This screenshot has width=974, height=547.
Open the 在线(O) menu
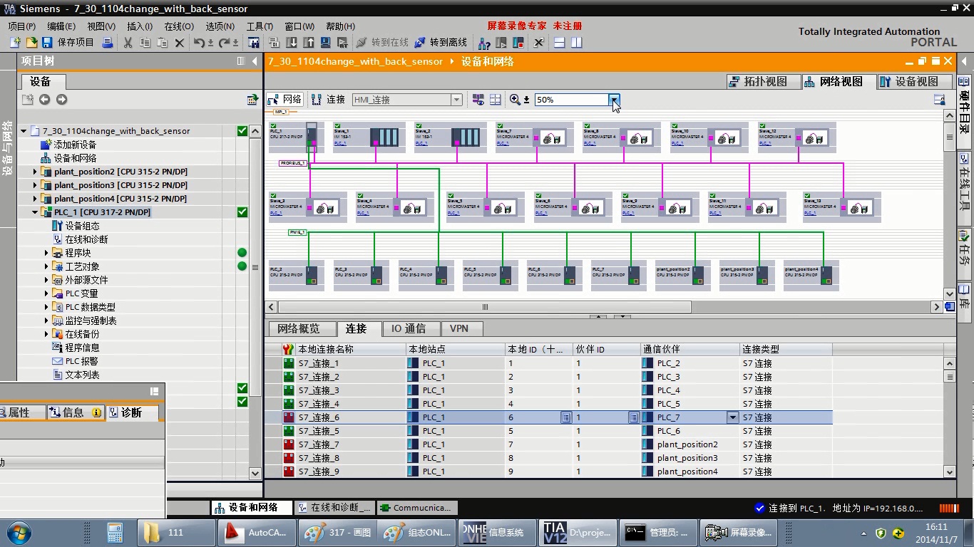(179, 26)
